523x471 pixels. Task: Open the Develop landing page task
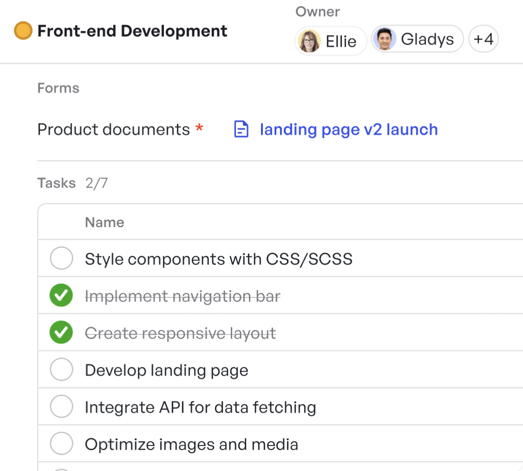click(x=167, y=371)
